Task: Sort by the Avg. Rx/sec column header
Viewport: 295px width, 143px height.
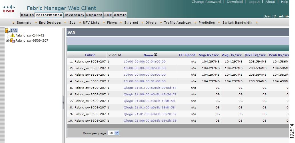Action: (x=209, y=55)
